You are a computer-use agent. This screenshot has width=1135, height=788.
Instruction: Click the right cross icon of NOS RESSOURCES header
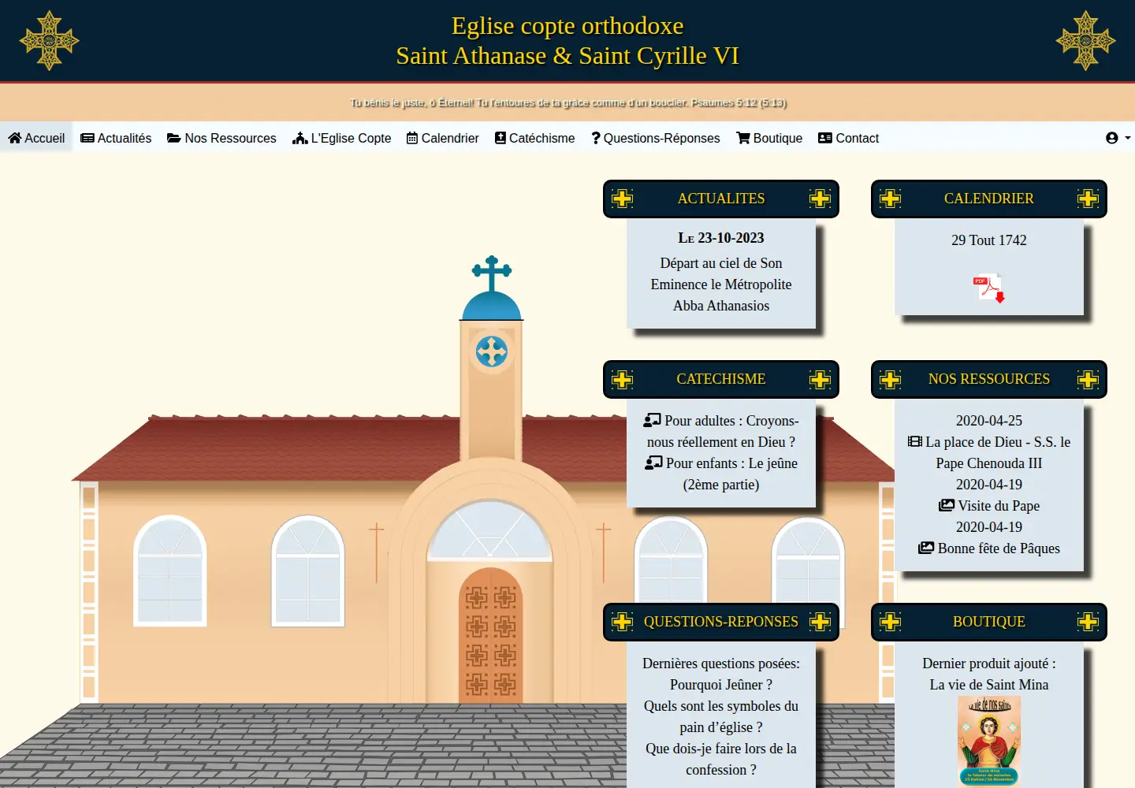pyautogui.click(x=1088, y=379)
